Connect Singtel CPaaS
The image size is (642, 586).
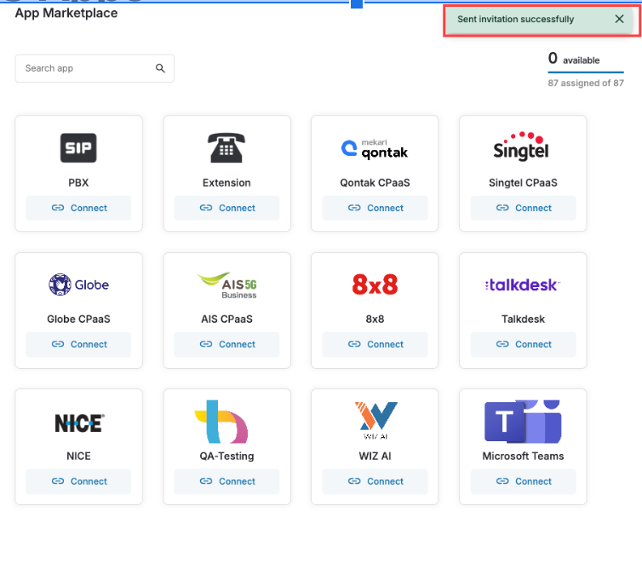click(524, 208)
